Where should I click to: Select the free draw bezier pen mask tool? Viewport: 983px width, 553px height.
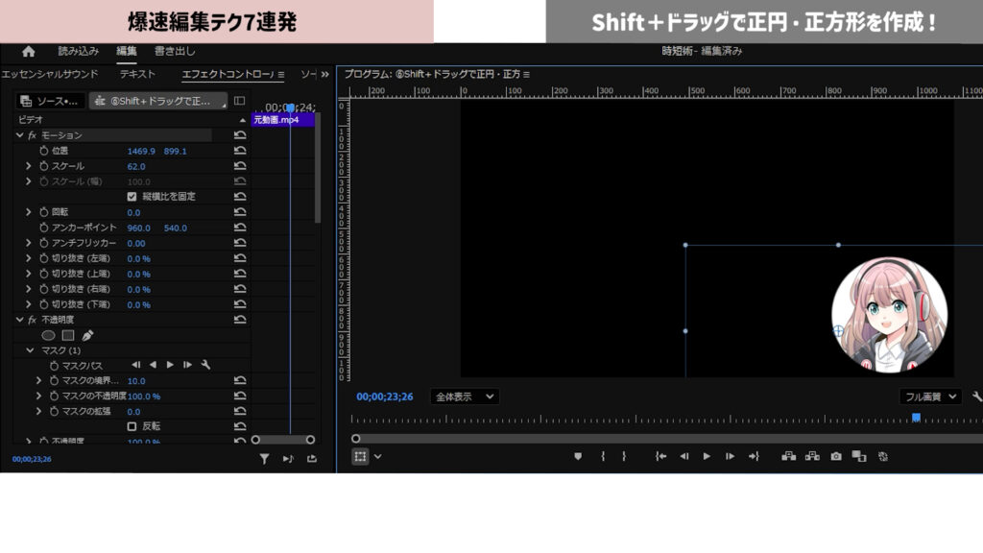pos(87,335)
